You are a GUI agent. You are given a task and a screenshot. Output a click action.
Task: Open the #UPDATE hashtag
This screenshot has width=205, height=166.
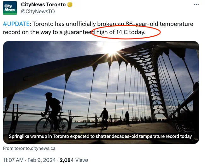pos(16,24)
